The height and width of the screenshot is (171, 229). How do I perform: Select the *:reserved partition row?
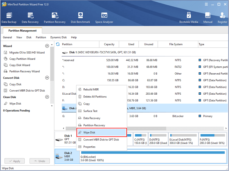click(x=145, y=60)
